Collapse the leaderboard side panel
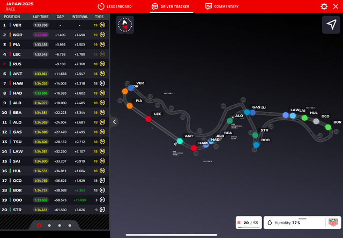 114,122
